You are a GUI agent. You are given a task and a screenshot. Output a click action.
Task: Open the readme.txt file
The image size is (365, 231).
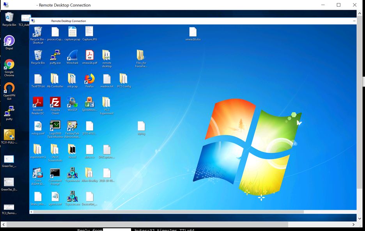coord(106,81)
